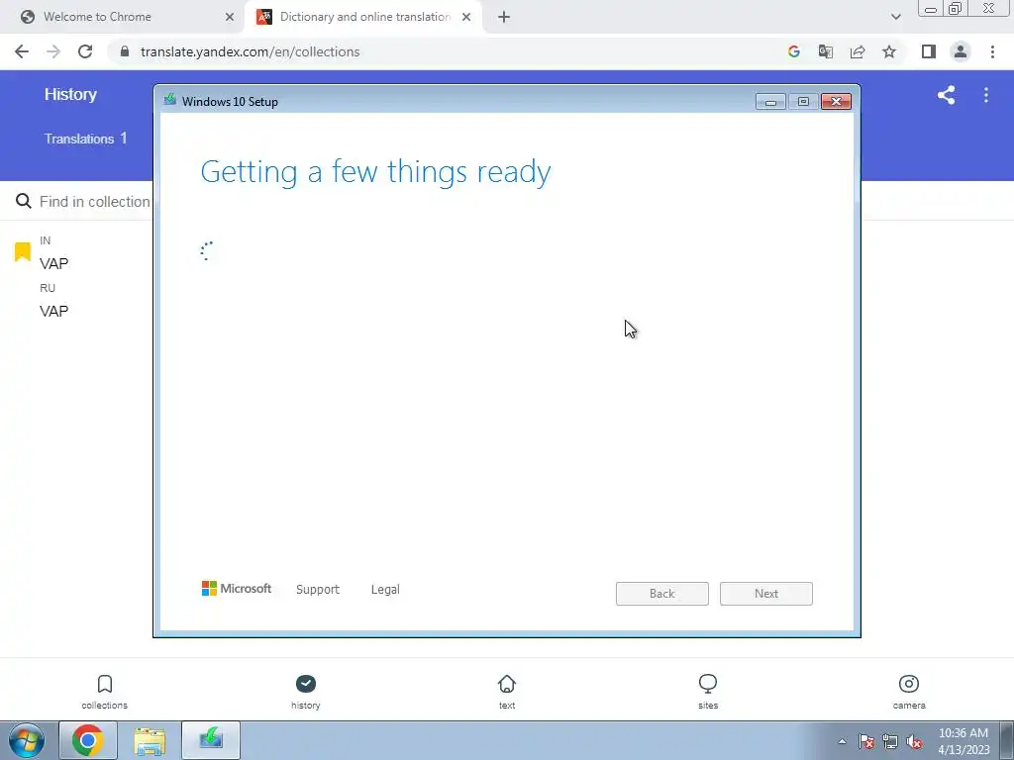Click the Support link in Windows 10 Setup

coord(318,590)
